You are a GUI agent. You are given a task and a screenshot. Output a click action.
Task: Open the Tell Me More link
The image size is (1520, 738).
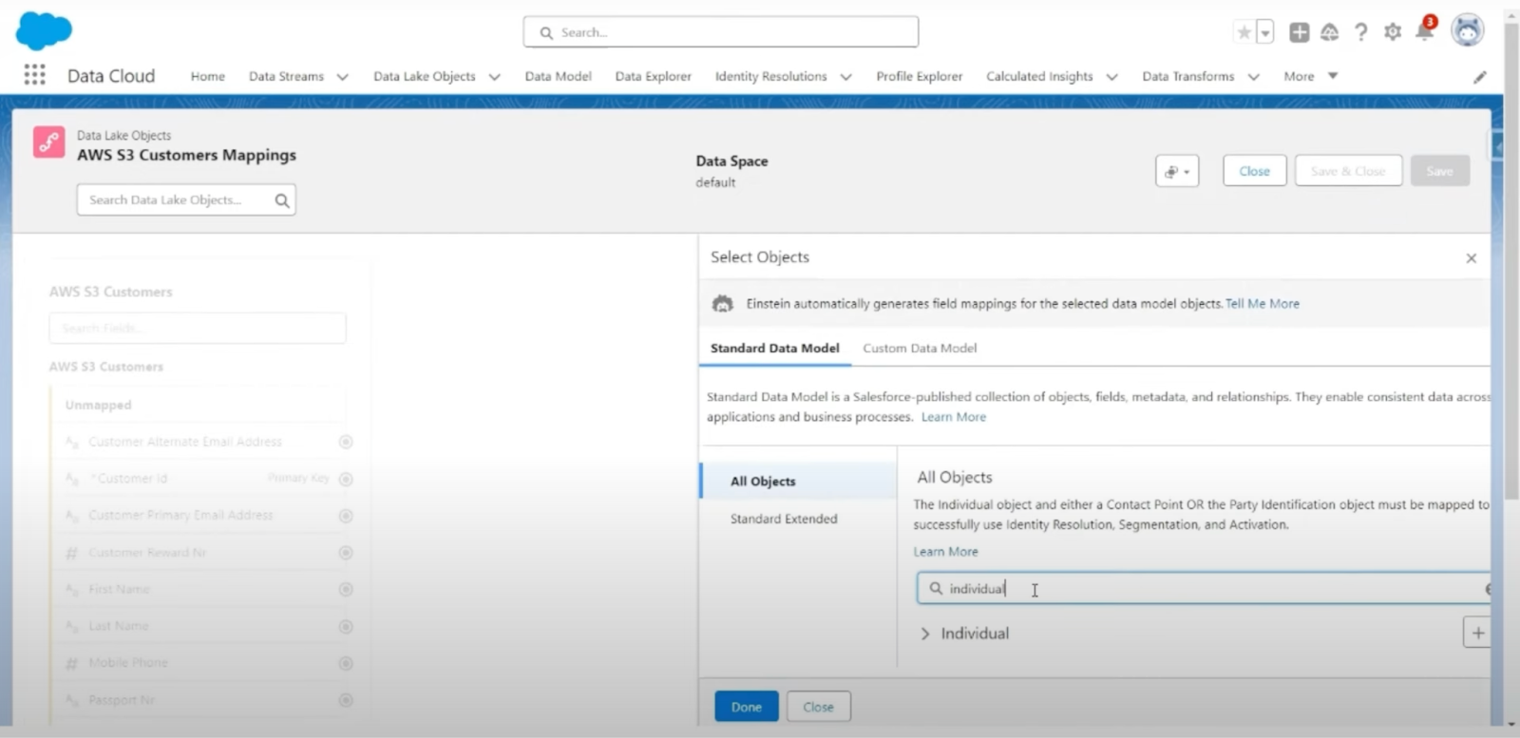tap(1263, 304)
